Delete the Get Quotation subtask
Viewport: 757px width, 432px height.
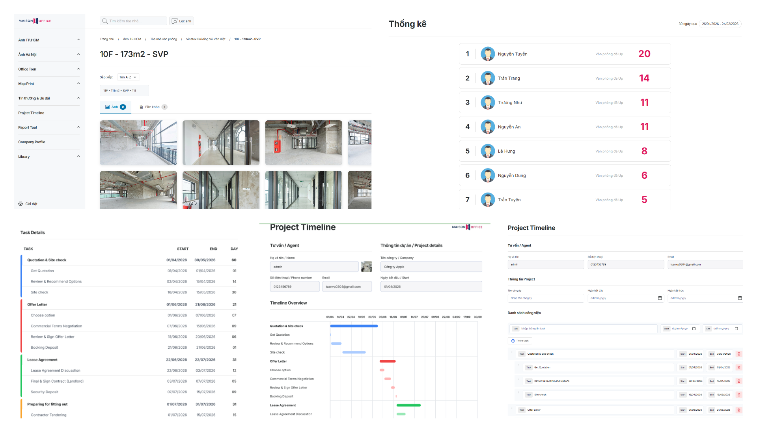point(738,367)
